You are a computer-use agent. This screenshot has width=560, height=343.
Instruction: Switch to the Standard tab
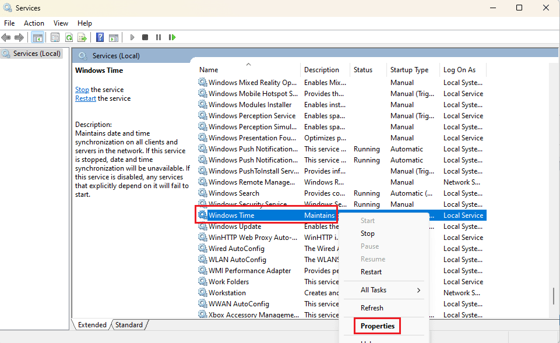coord(129,325)
